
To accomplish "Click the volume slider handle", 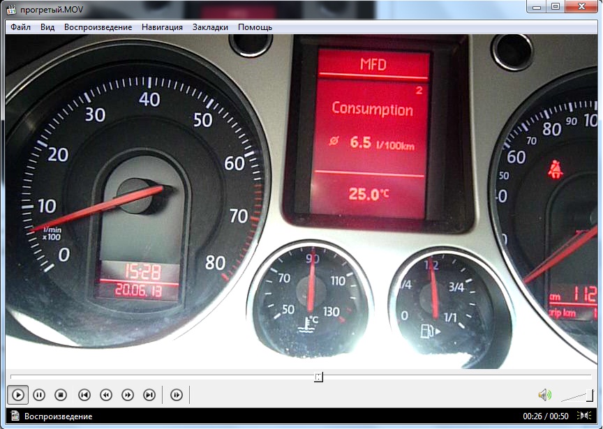I will pyautogui.click(x=590, y=395).
